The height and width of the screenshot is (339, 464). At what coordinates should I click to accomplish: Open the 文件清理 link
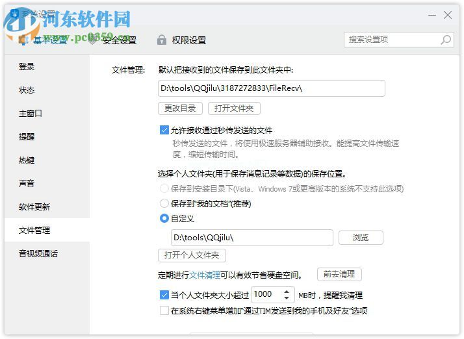[205, 275]
